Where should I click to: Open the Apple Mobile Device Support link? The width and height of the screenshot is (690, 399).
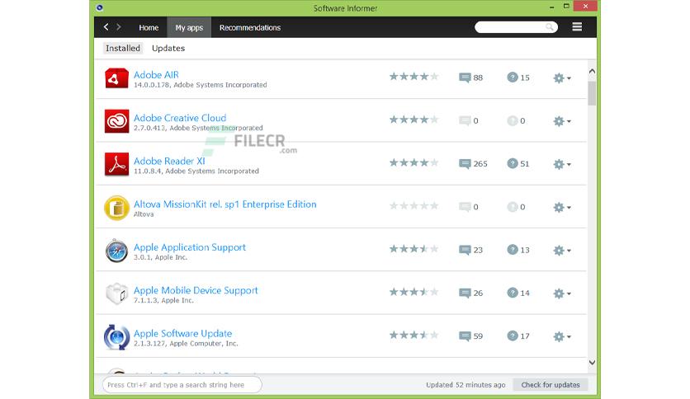tap(196, 290)
